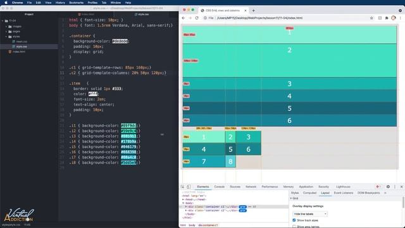Open the History menu in the menu bar
This screenshot has height=228, width=405.
point(60,3)
